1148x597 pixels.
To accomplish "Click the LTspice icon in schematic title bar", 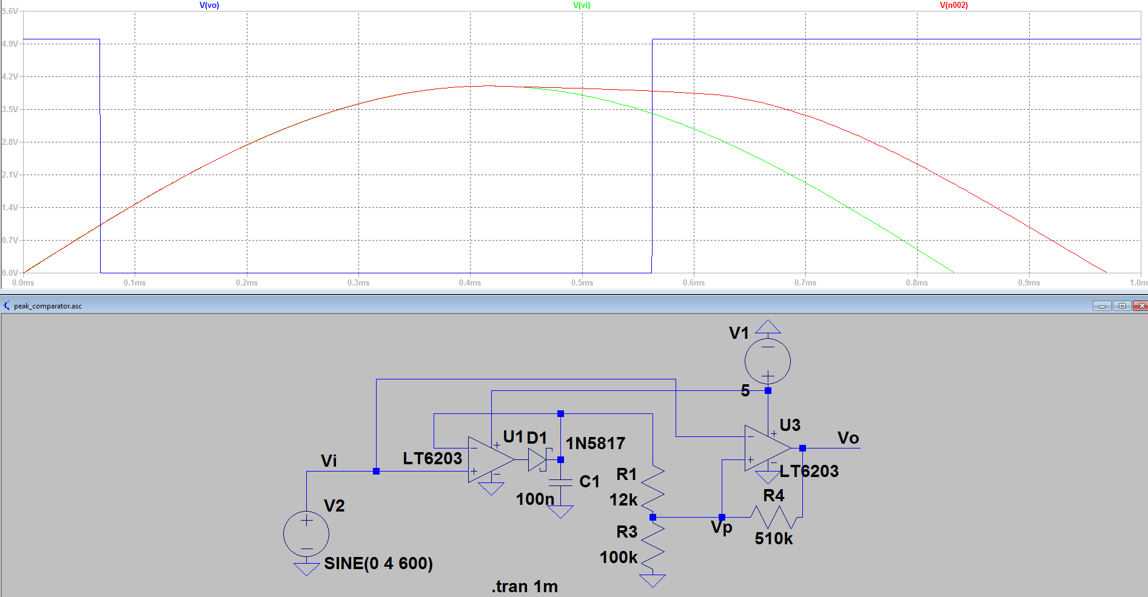I will [x=7, y=306].
